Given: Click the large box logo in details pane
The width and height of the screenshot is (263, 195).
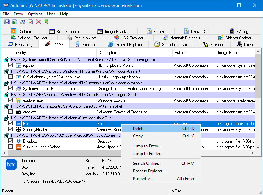Looking at the screenshot, I should [11, 164].
